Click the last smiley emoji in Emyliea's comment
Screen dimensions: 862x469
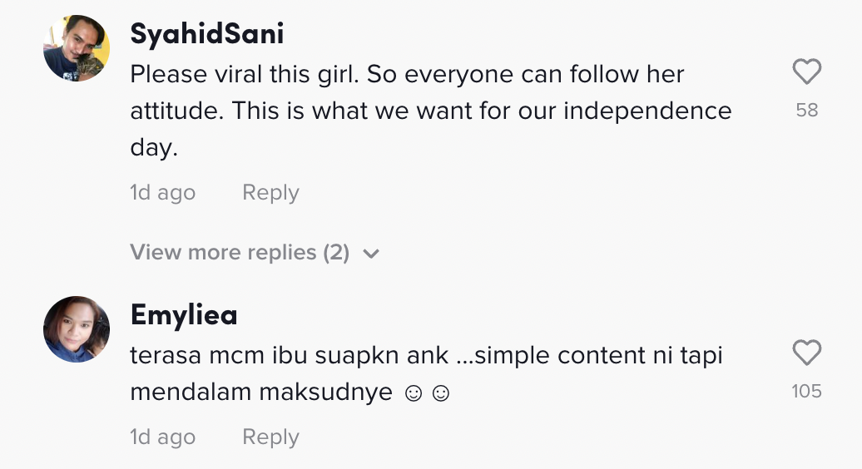coord(441,393)
